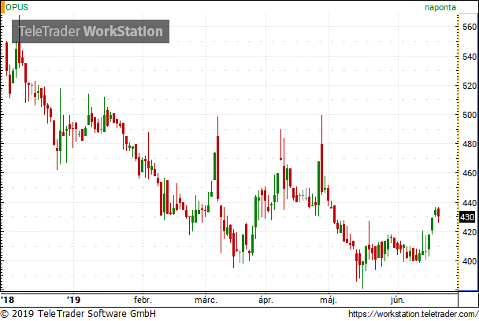Image resolution: width=479 pixels, height=321 pixels.
Task: Click the febr. month label
Action: point(143,300)
